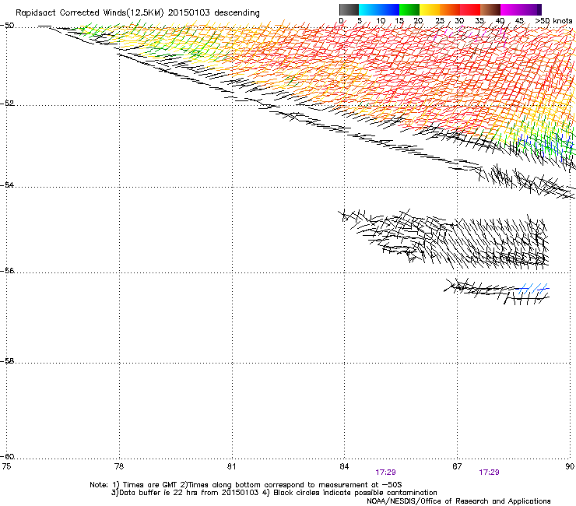
Task: Click the 'NOAA/NESDIS/Office of Research and Applications' credit
Action: [x=458, y=501]
